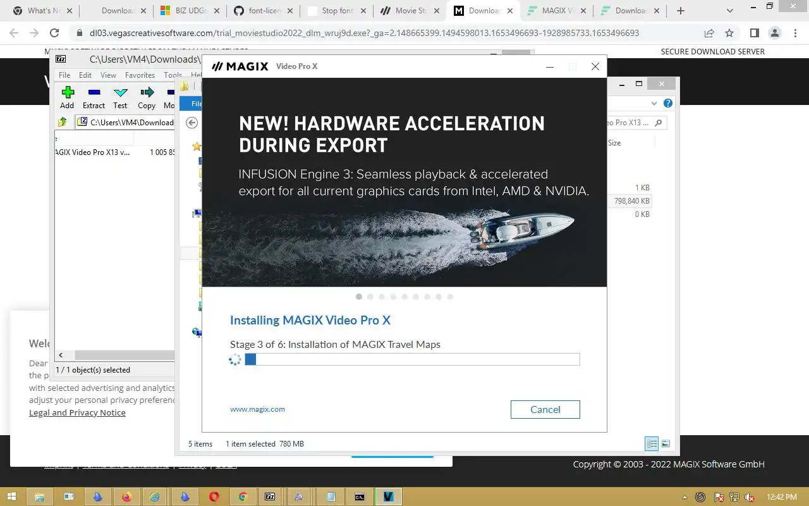This screenshot has width=809, height=506.
Task: Open a new Chrome tab
Action: [x=681, y=11]
